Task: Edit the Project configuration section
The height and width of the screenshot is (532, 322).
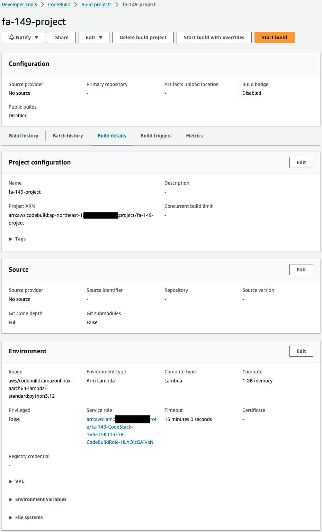Action: click(301, 162)
